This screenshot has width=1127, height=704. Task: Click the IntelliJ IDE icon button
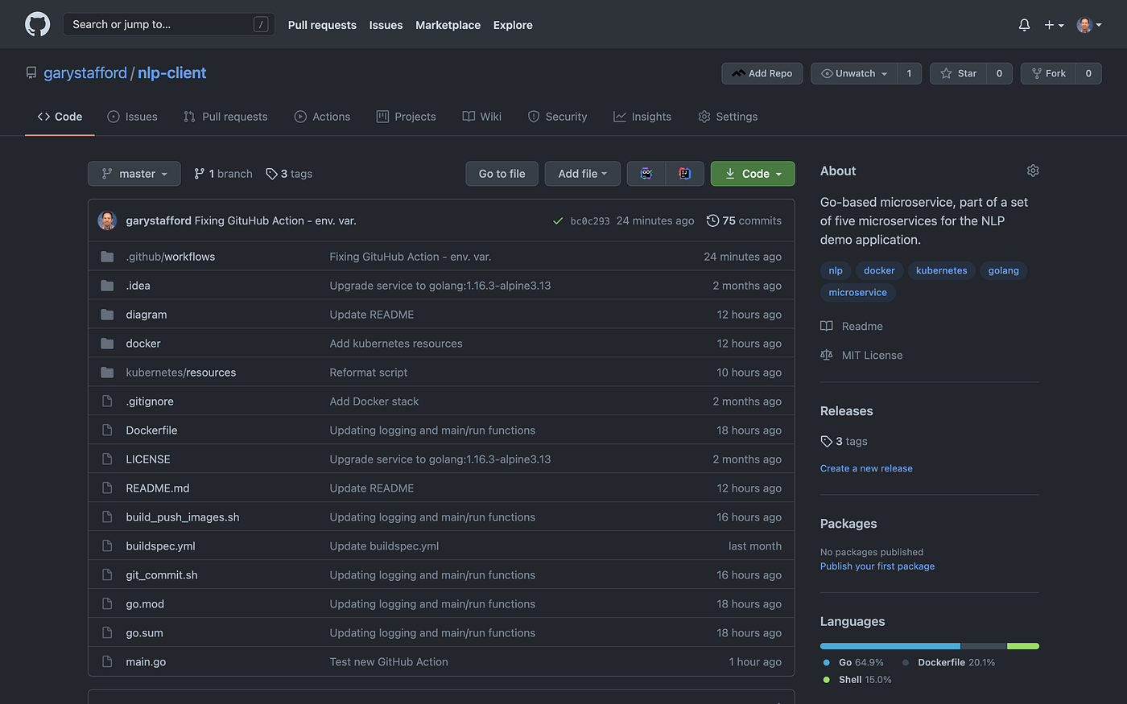click(685, 174)
